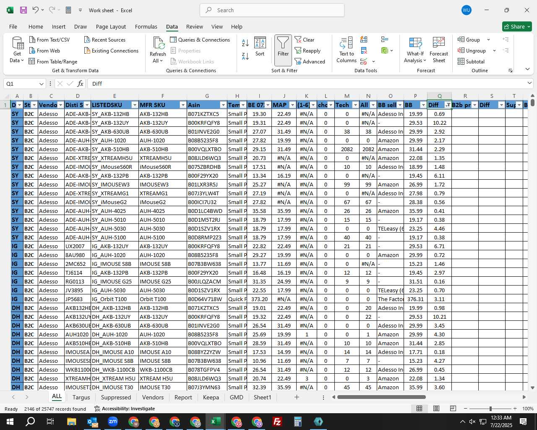Screen dimensions: 537x430
Task: Open Advanced filter options
Action: tap(310, 61)
